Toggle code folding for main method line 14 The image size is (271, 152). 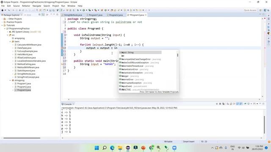66,61
